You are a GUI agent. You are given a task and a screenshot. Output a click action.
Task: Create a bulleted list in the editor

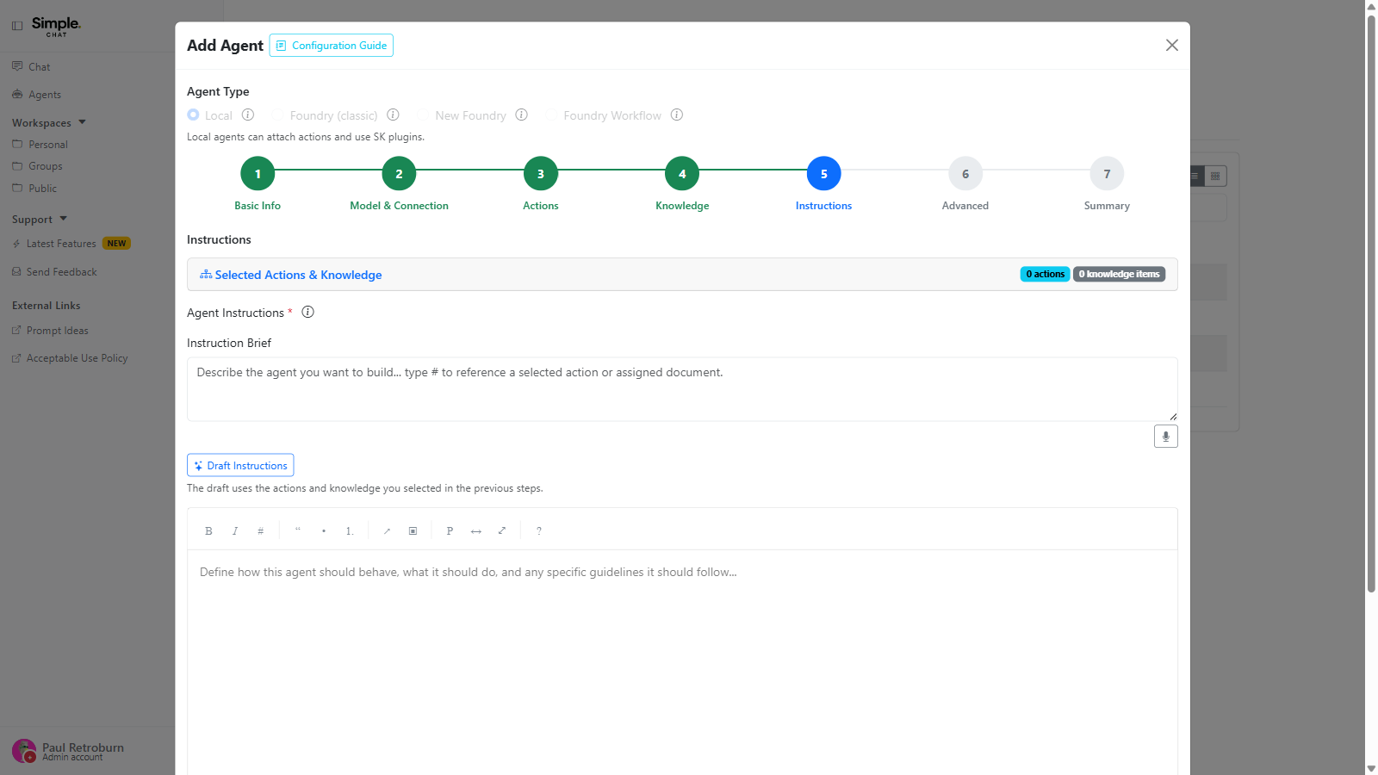pyautogui.click(x=324, y=531)
